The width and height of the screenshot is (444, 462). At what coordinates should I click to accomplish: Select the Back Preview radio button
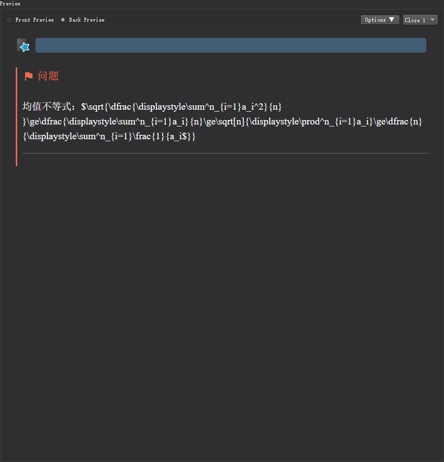tap(63, 20)
